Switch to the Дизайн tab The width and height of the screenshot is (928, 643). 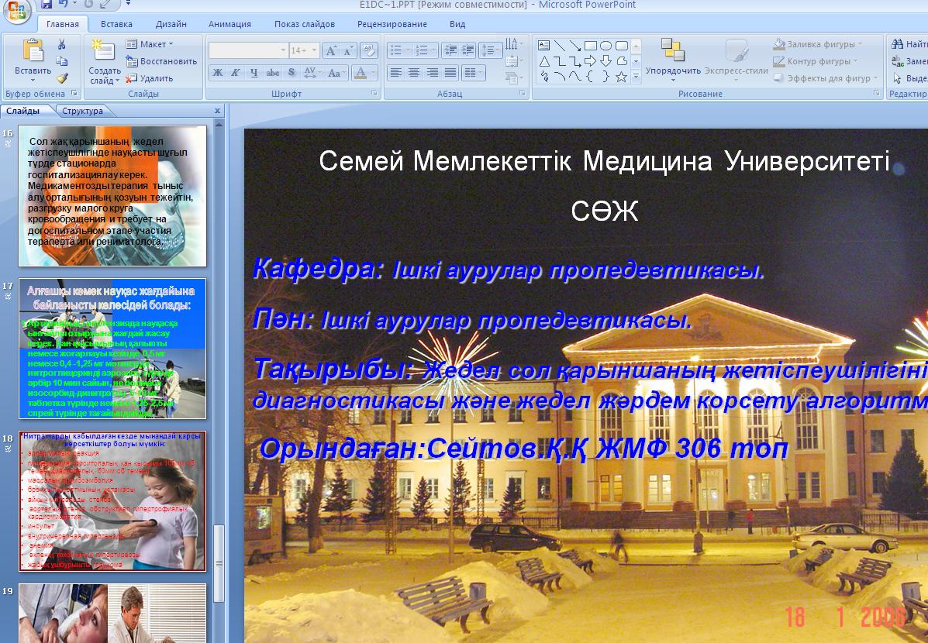point(171,24)
